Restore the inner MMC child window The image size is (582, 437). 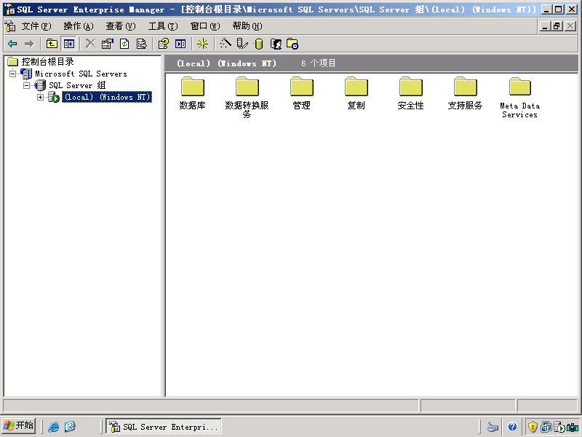coord(557,26)
